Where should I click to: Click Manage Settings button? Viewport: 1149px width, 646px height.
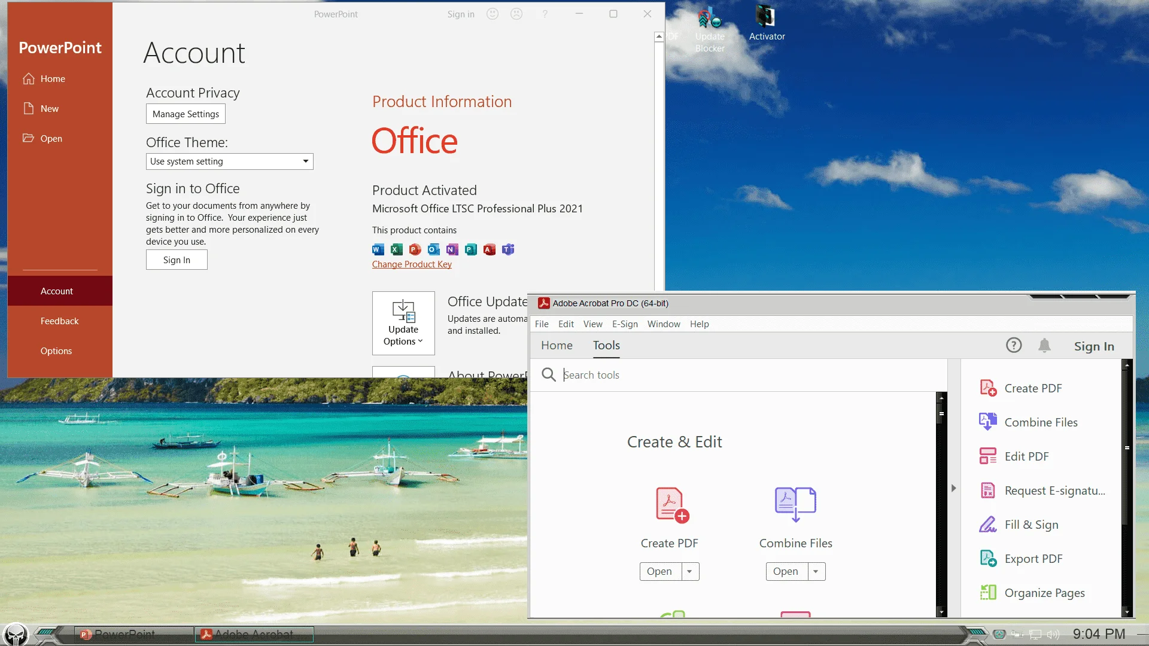[186, 114]
